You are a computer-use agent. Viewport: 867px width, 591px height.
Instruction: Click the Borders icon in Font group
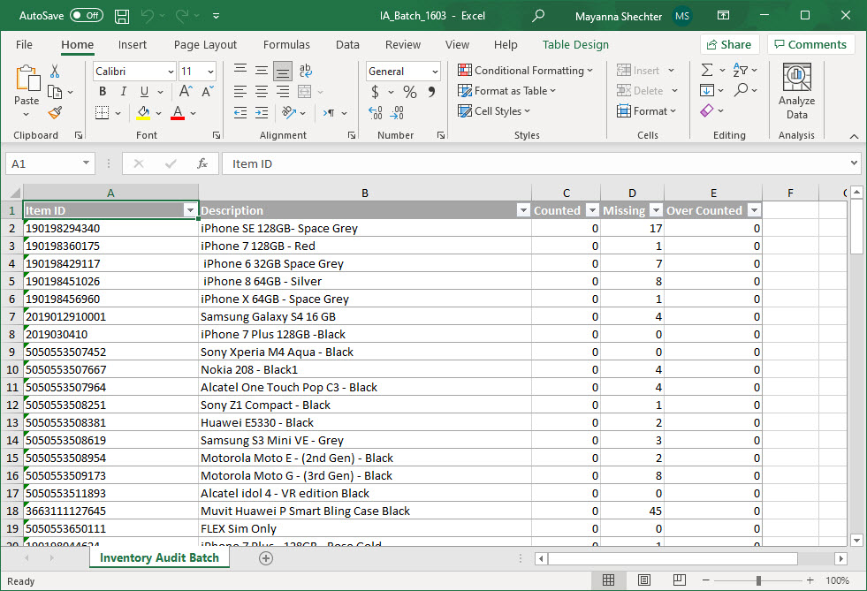point(103,113)
